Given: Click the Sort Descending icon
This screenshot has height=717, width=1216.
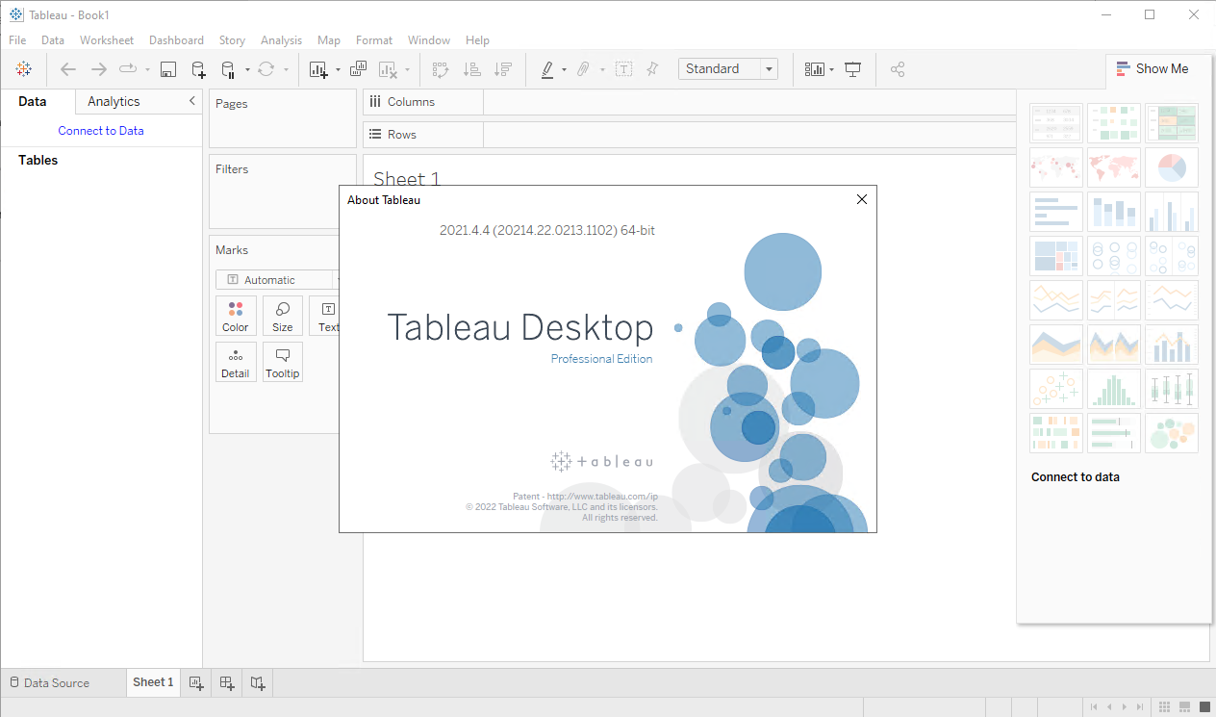Looking at the screenshot, I should click(501, 69).
